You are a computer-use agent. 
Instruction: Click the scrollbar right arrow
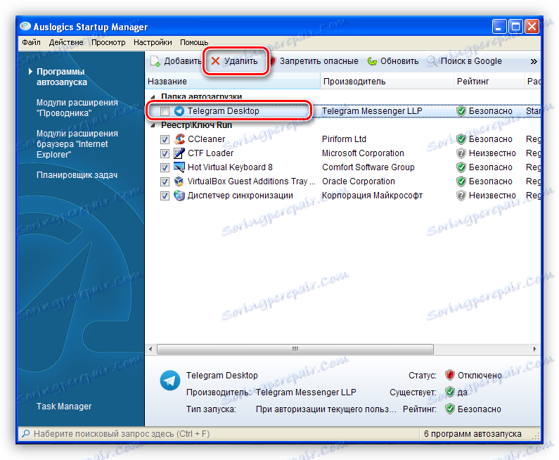[x=534, y=349]
